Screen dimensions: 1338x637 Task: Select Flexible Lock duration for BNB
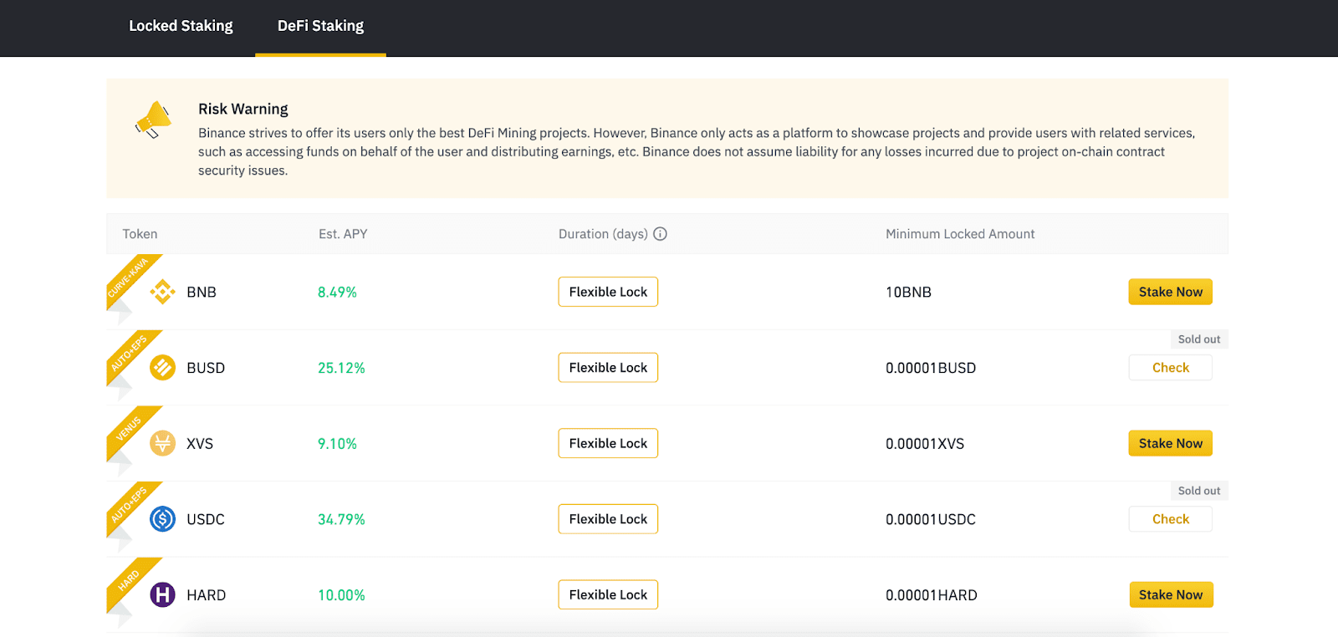pyautogui.click(x=608, y=292)
